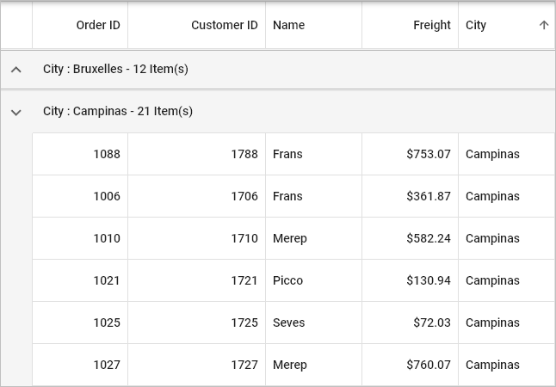Image resolution: width=556 pixels, height=387 pixels.
Task: Select Customer ID cell 1721
Action: point(197,280)
